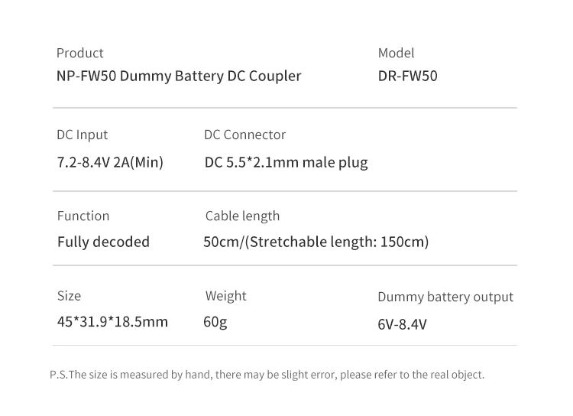
Task: Click the 'Model' heading
Action: (396, 53)
